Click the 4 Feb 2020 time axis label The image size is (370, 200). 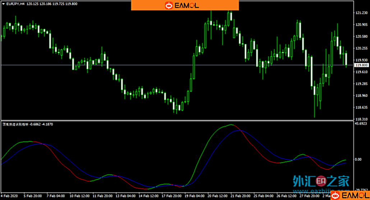(x=9, y=196)
